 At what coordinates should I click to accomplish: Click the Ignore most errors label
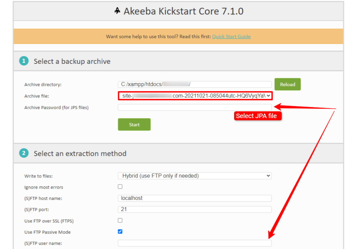pos(44,187)
